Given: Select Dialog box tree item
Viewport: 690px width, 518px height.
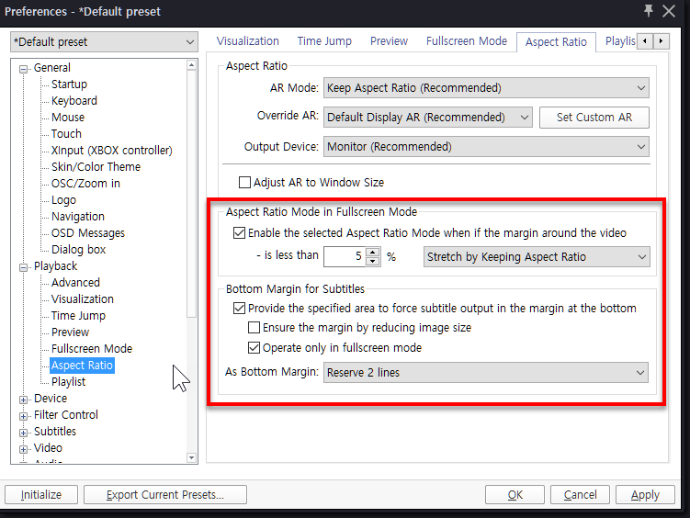Looking at the screenshot, I should click(78, 250).
